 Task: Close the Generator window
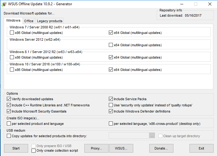(210, 4)
